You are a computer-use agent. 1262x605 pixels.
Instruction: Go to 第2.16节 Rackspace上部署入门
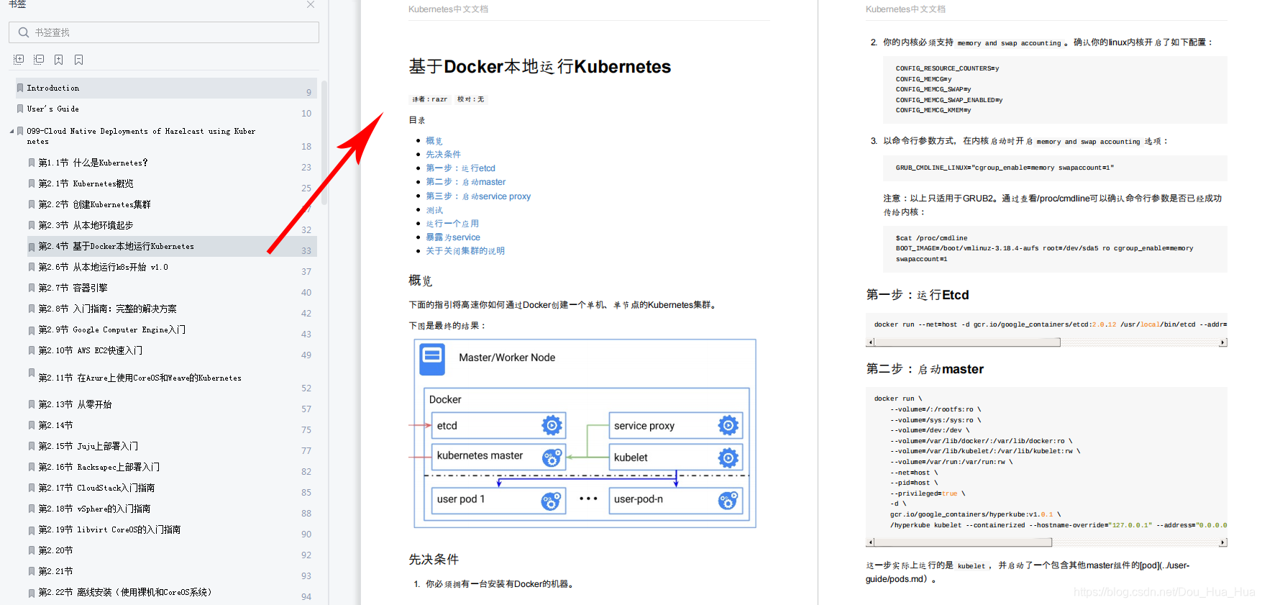pyautogui.click(x=99, y=467)
